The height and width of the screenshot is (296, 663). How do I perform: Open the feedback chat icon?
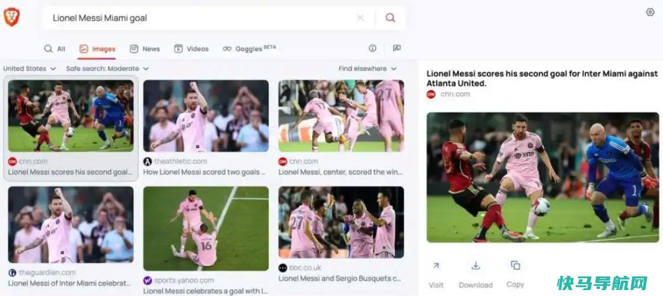click(x=397, y=48)
